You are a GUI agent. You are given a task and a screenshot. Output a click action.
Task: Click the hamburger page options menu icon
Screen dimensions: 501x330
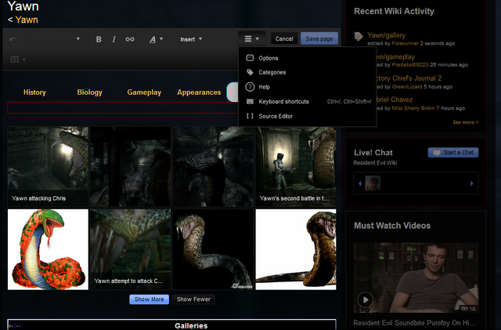[x=251, y=38]
